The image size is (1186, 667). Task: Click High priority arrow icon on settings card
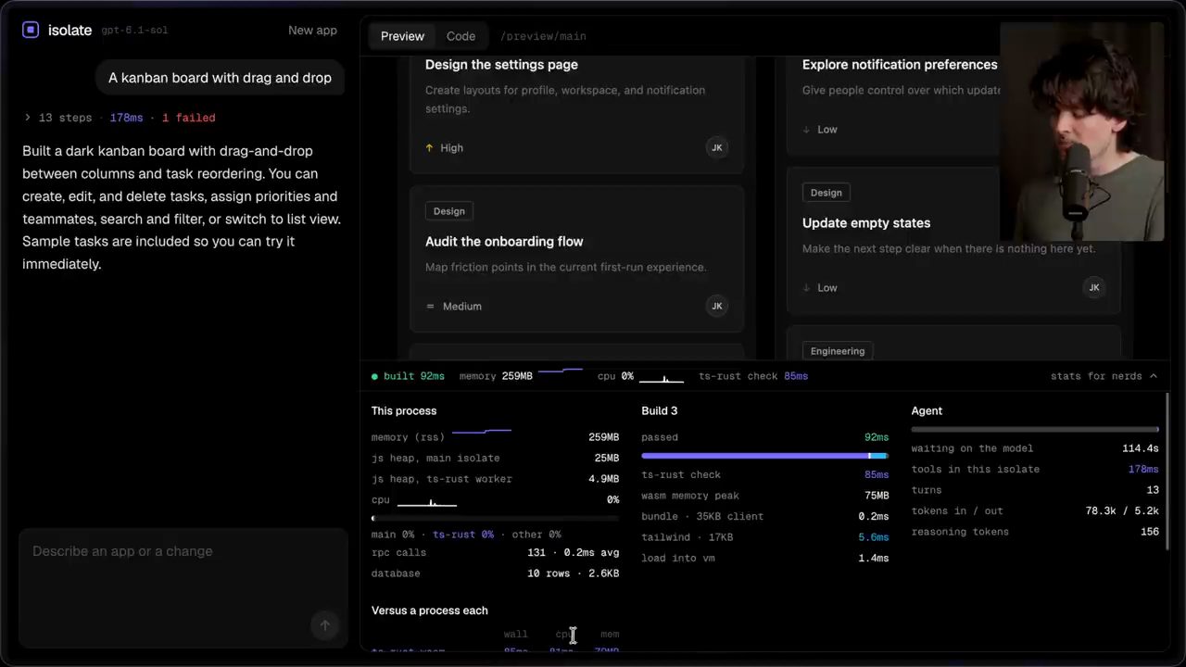(x=429, y=147)
